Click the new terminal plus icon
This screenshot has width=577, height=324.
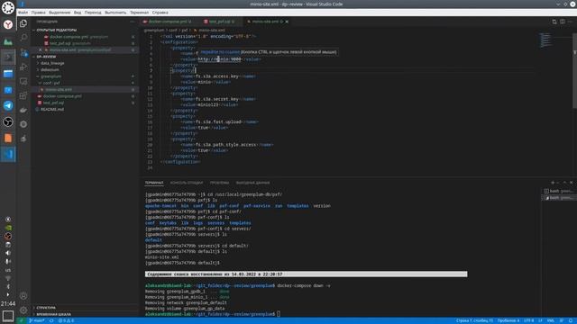553,183
